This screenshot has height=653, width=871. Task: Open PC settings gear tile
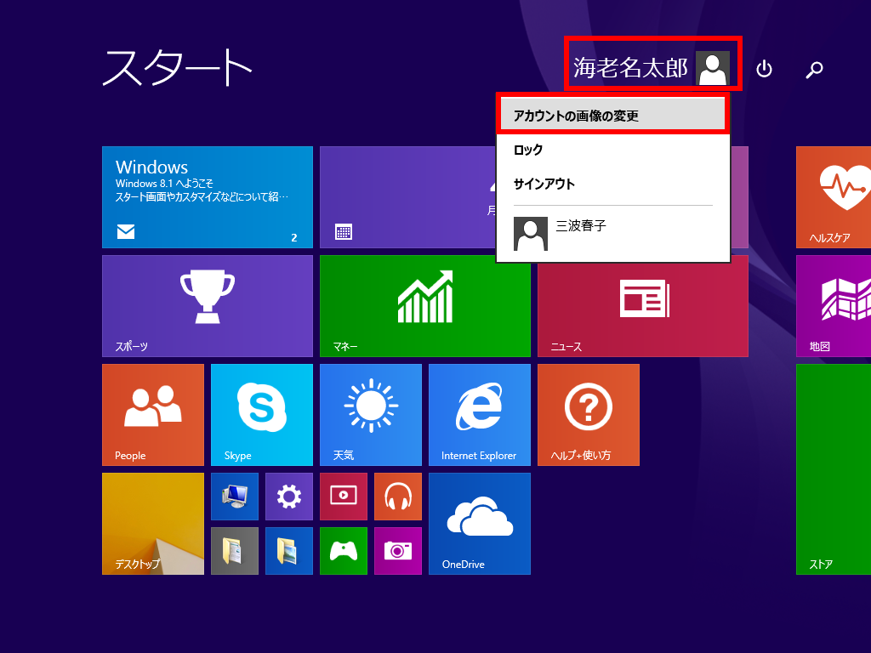click(289, 497)
